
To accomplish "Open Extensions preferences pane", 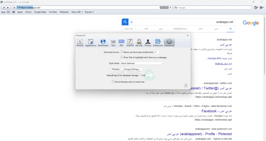I will (x=158, y=43).
